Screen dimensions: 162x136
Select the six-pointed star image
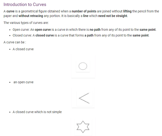83,127
